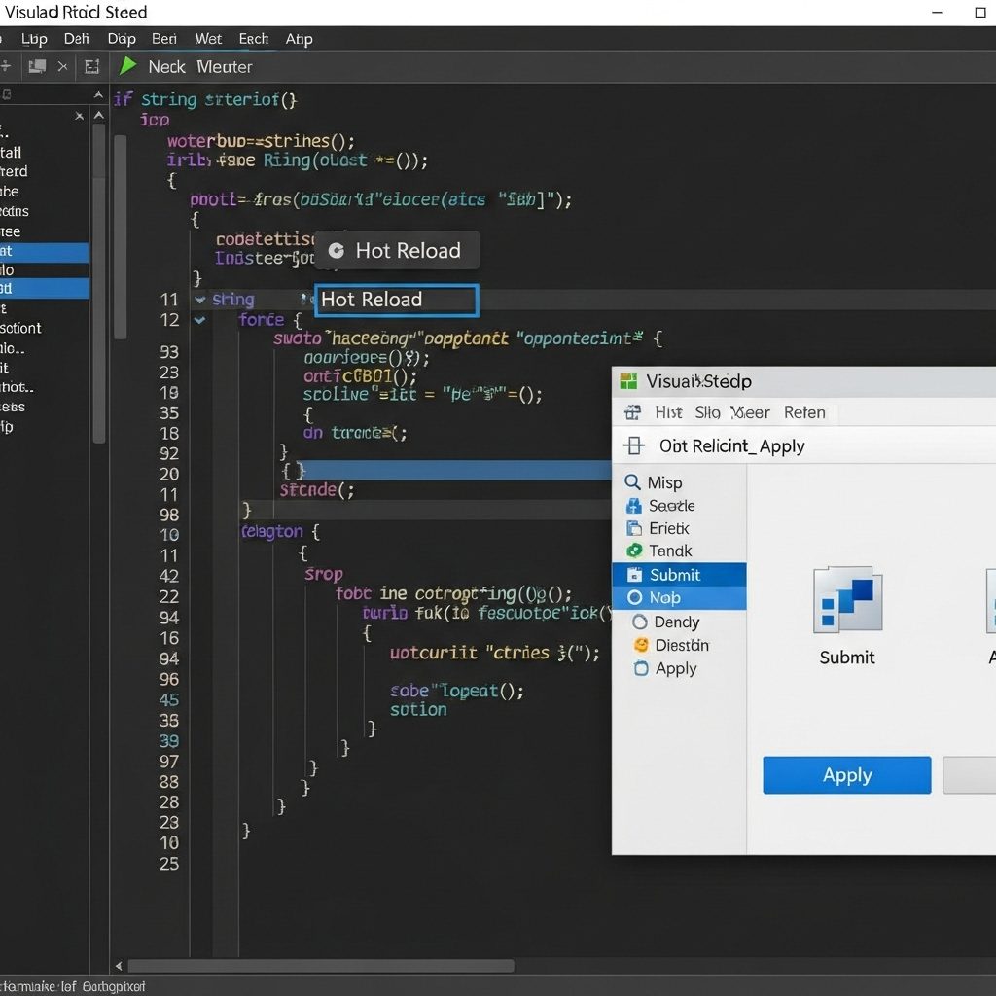Image resolution: width=996 pixels, height=996 pixels.
Task: Switch to the Veer tab in the dialog
Action: [x=750, y=412]
